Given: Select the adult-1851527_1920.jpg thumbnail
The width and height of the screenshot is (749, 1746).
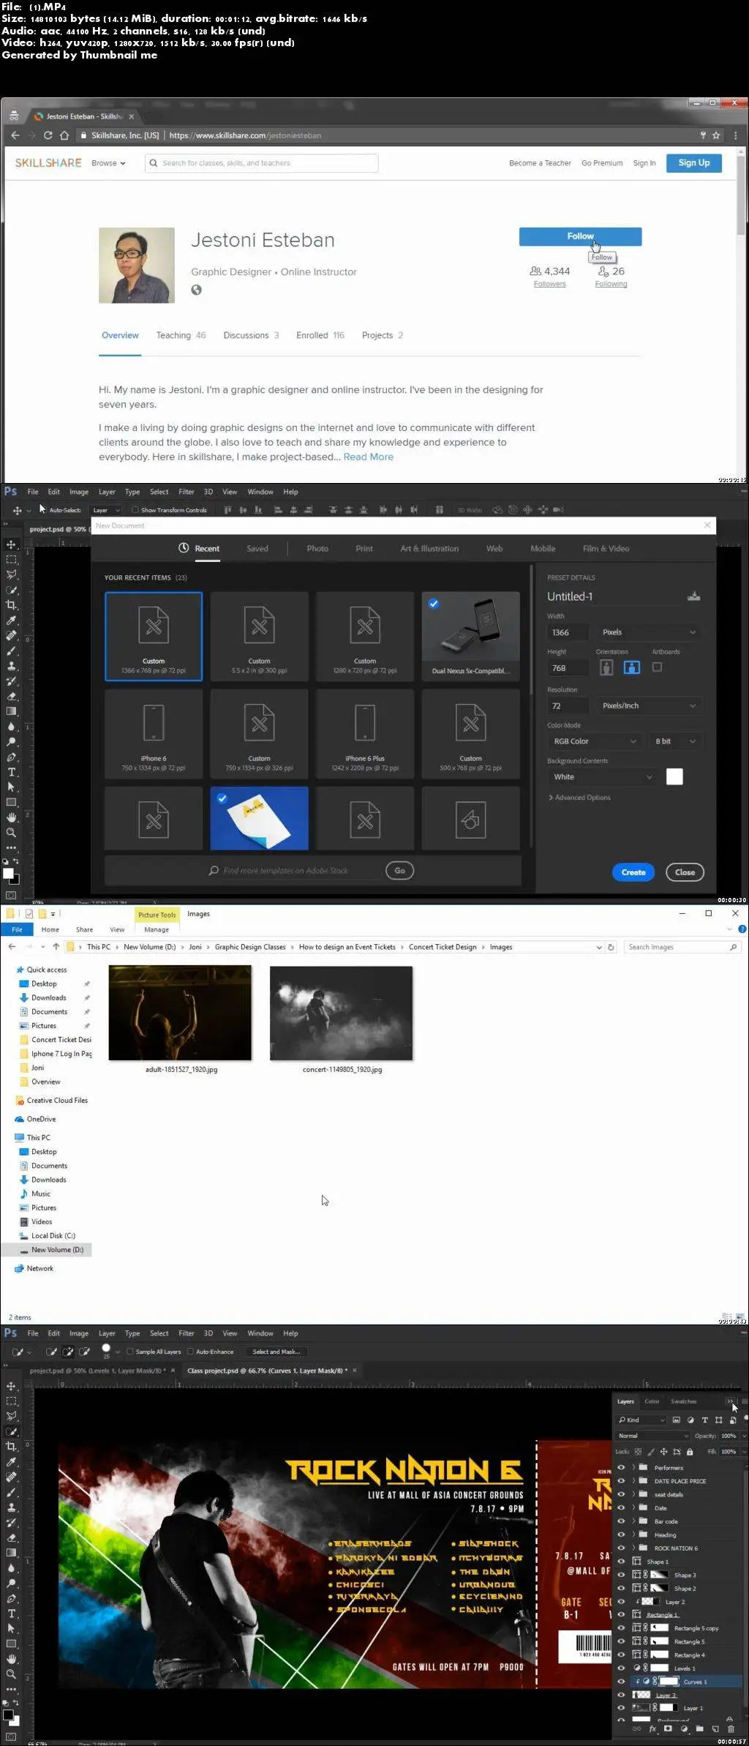Looking at the screenshot, I should pyautogui.click(x=180, y=1013).
